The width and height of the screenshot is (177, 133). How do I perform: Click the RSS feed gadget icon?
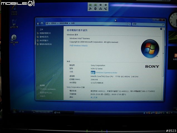[x=176, y=56]
